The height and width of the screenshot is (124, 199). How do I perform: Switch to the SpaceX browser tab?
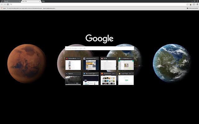coord(11,1)
